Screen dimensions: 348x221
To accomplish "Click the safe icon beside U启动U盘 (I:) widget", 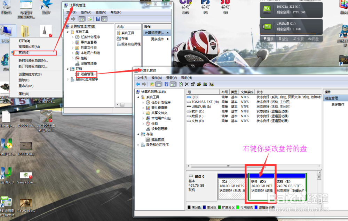I will (x=267, y=26).
